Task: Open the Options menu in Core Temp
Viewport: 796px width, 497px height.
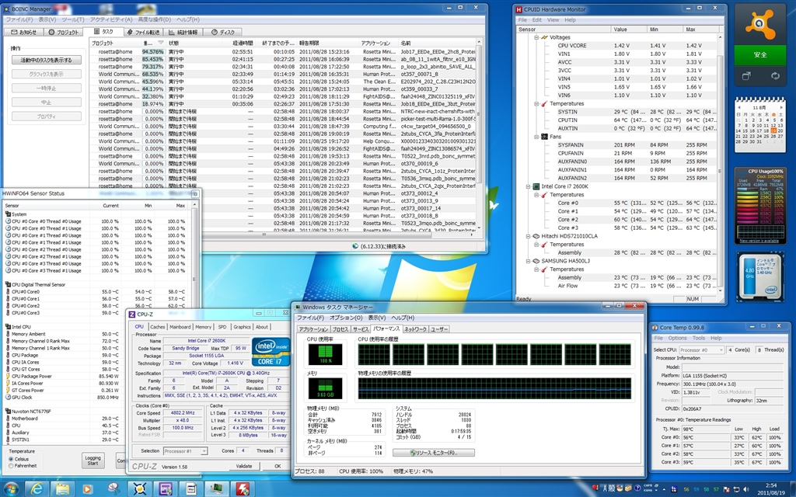Action: 677,338
